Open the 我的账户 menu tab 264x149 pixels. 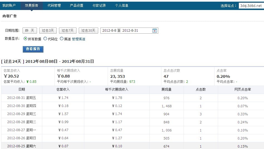pos(9,6)
